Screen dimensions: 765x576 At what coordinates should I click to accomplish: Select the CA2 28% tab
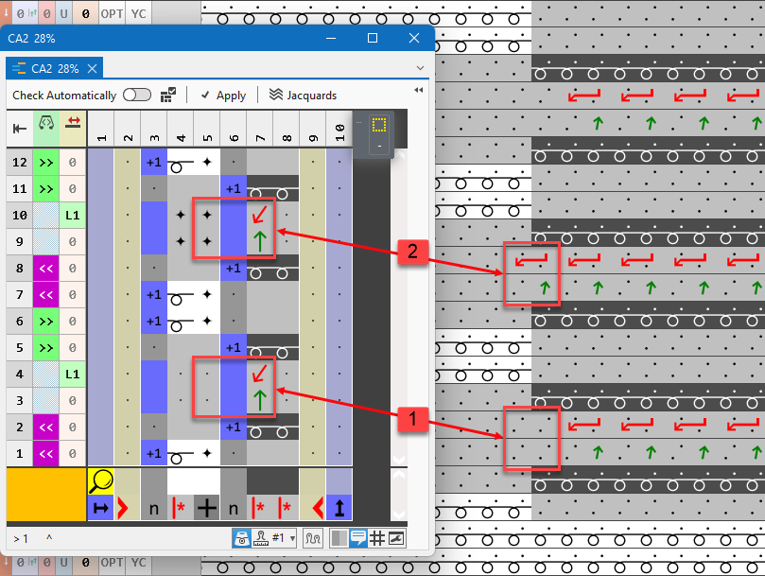click(44, 69)
